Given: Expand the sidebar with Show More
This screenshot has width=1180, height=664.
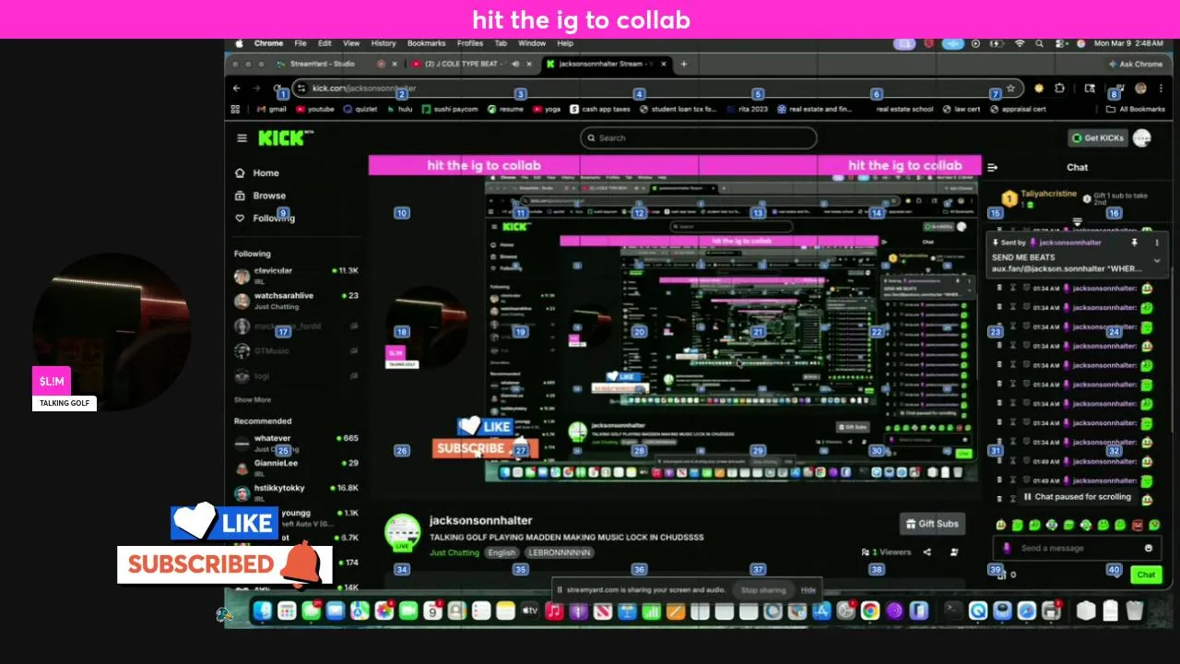Looking at the screenshot, I should click(253, 400).
